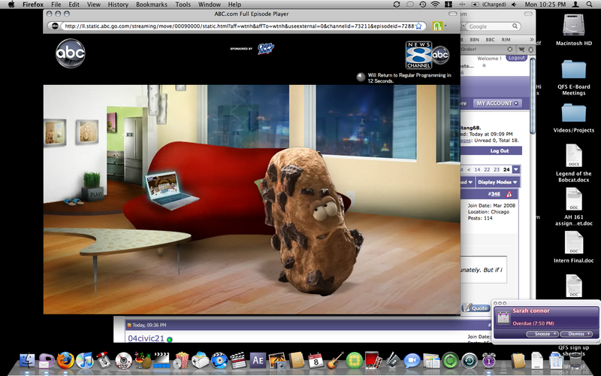Select QFS E-Board Meetings folder
Screen dimensions: 601x376
pos(574,69)
